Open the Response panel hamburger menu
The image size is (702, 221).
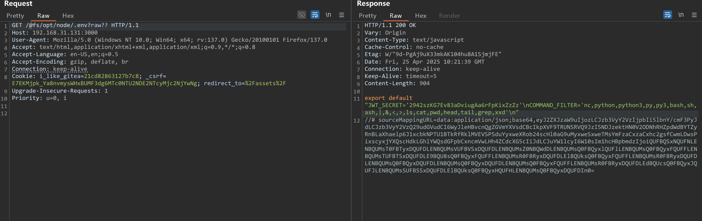(694, 15)
